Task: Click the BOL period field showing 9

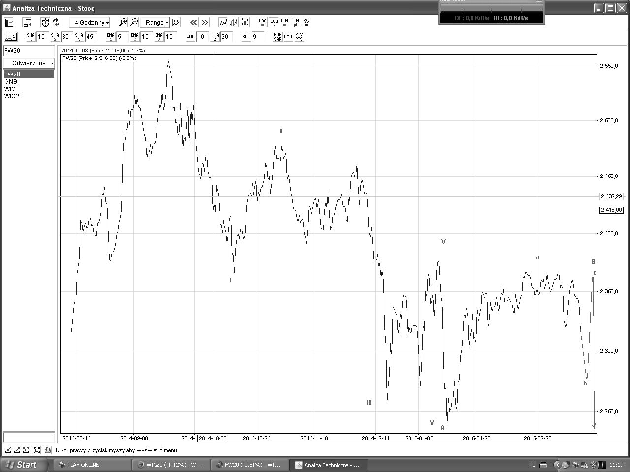Action: coord(257,37)
